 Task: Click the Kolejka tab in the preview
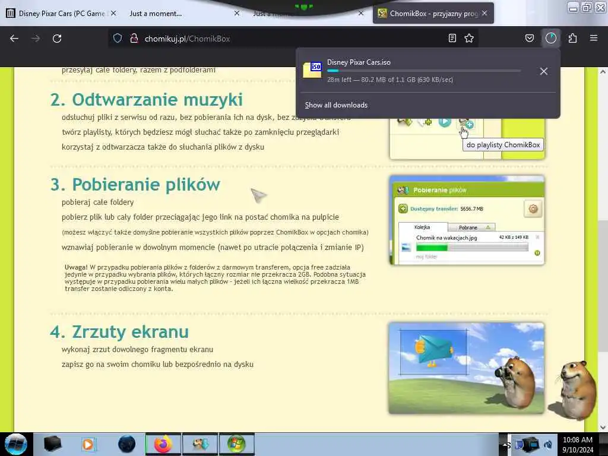pyautogui.click(x=423, y=227)
